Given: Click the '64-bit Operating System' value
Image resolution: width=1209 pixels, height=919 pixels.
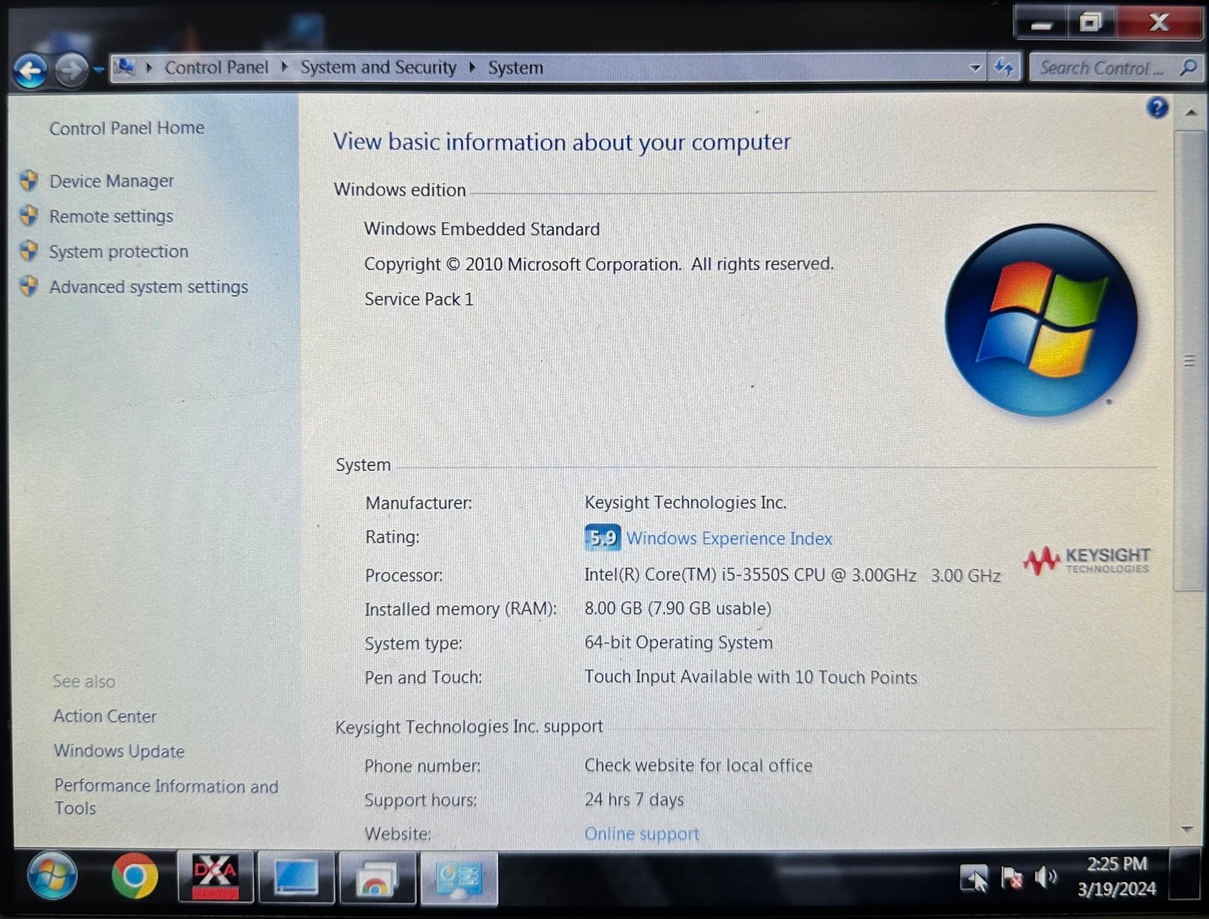Looking at the screenshot, I should (x=679, y=643).
